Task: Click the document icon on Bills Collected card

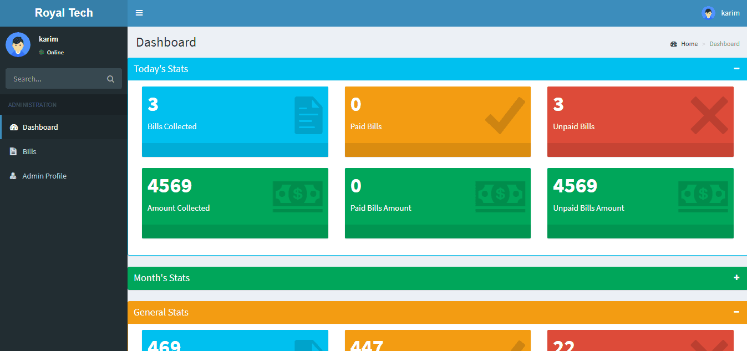Action: pos(308,115)
